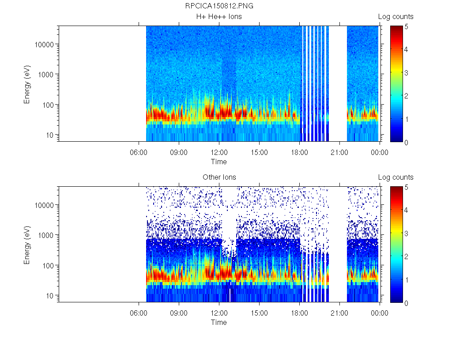Click the RPCICA150812.PNG title text

coord(219,6)
